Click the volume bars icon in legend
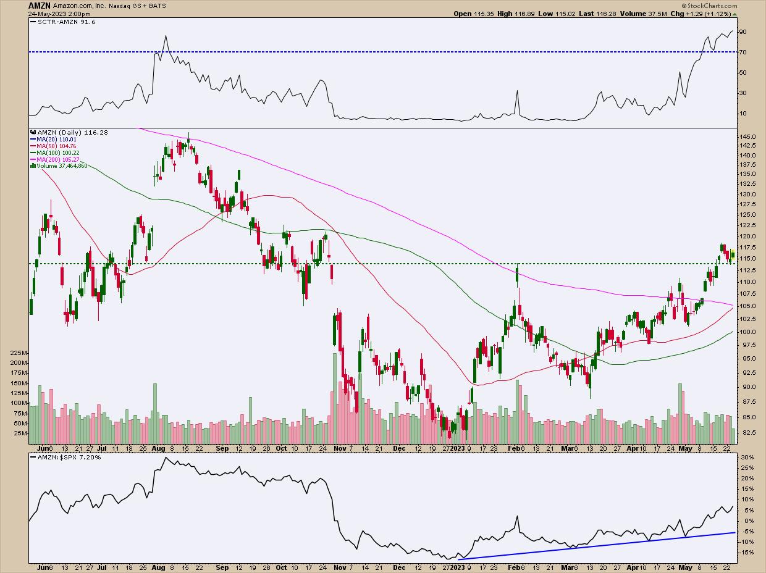This screenshot has height=573, width=766. pos(32,165)
